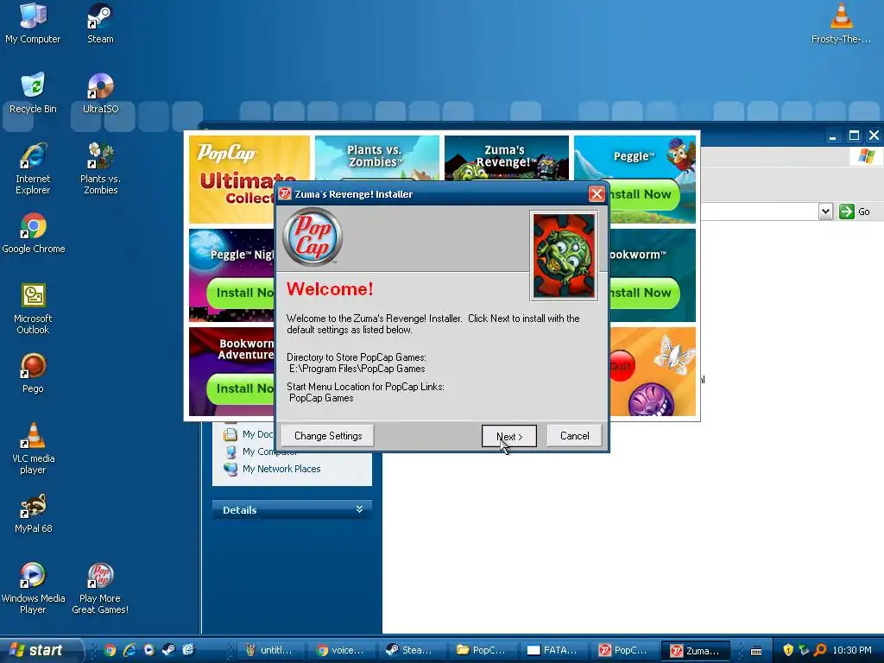Click Install Now under Peggle
This screenshot has width=884, height=663.
644,194
